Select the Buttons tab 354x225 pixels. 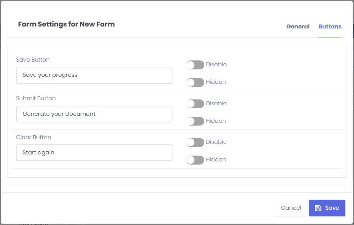tap(330, 27)
